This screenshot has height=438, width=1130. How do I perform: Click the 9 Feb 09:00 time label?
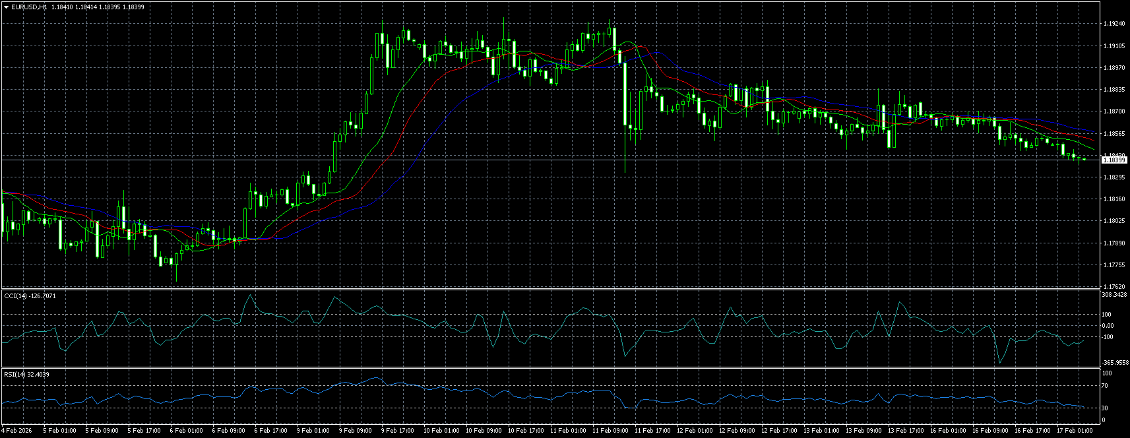[356, 431]
